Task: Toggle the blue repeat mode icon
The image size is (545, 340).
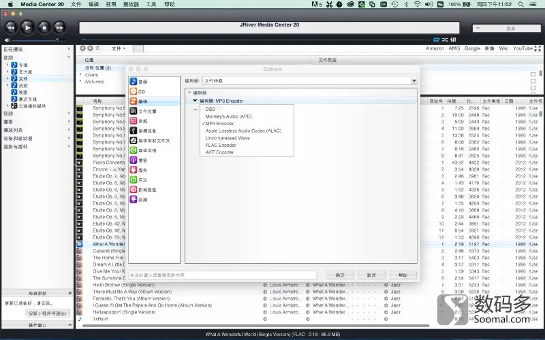Action: point(436,39)
